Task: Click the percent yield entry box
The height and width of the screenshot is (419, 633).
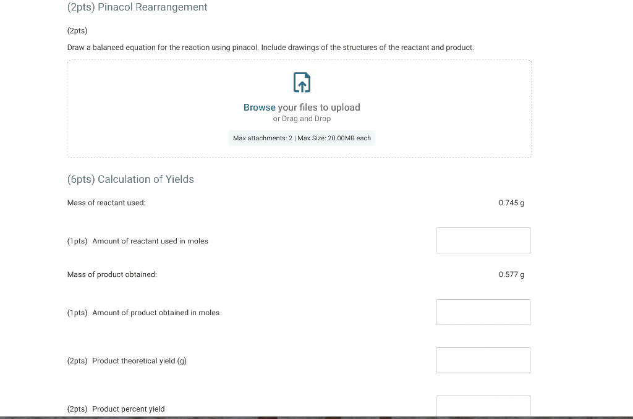Action: pos(483,407)
